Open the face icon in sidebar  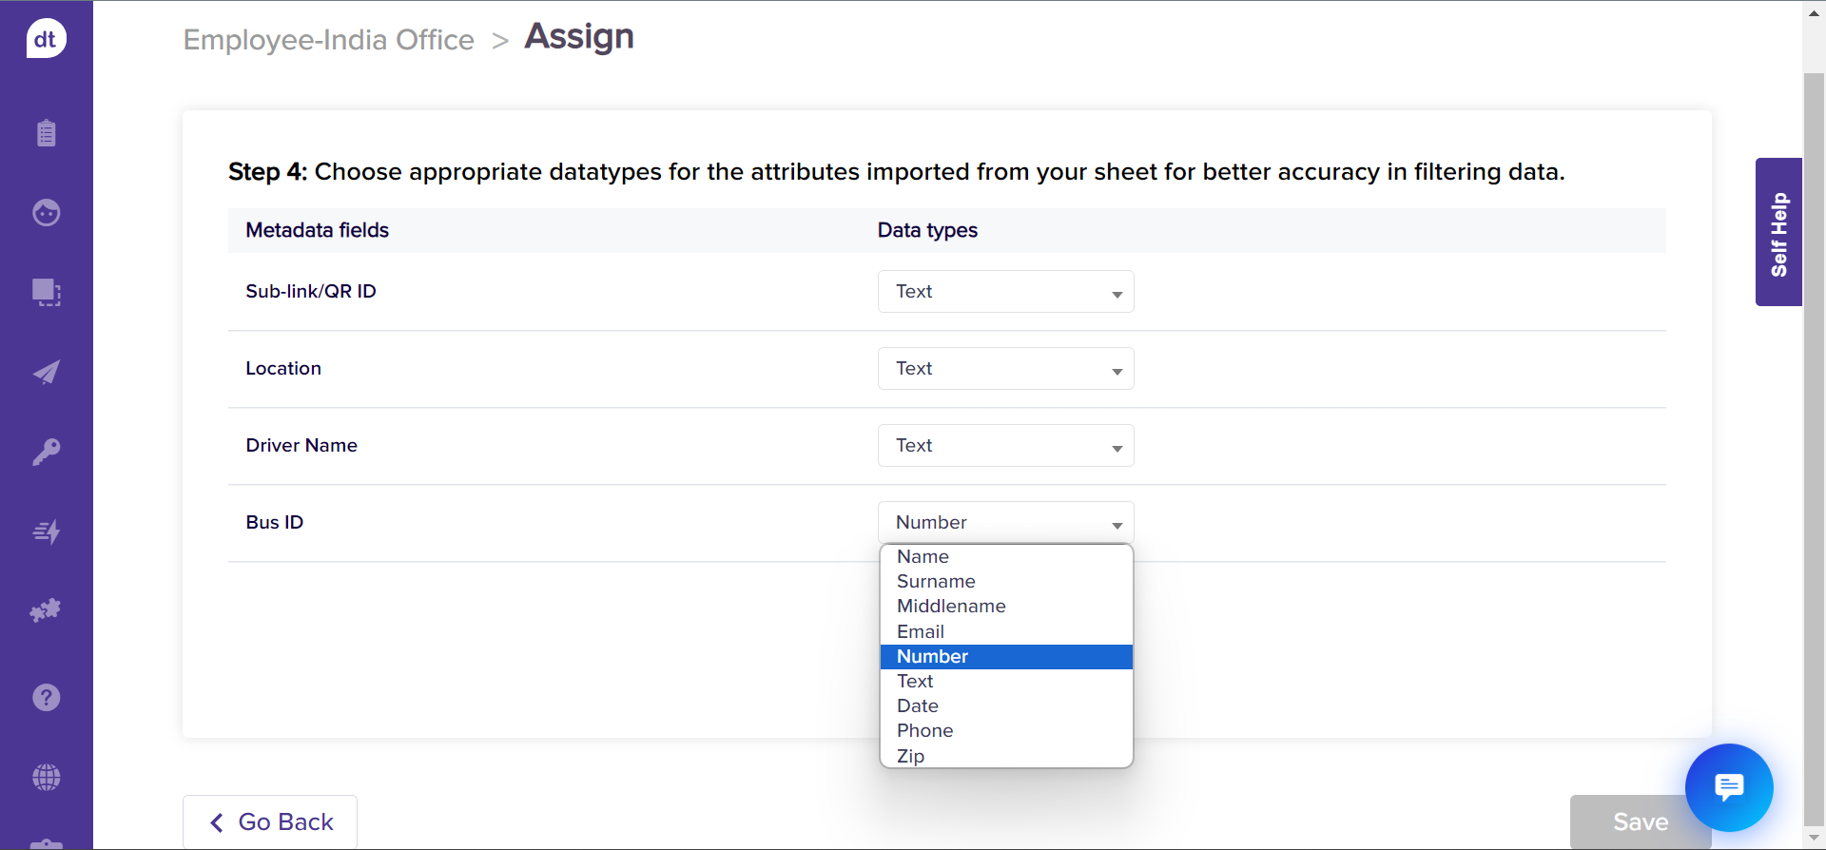pyautogui.click(x=46, y=212)
